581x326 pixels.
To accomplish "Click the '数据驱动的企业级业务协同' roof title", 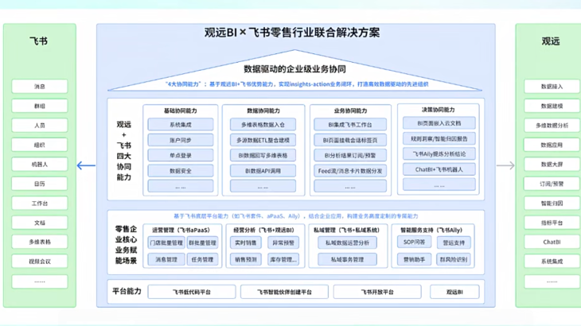I will pyautogui.click(x=295, y=69).
